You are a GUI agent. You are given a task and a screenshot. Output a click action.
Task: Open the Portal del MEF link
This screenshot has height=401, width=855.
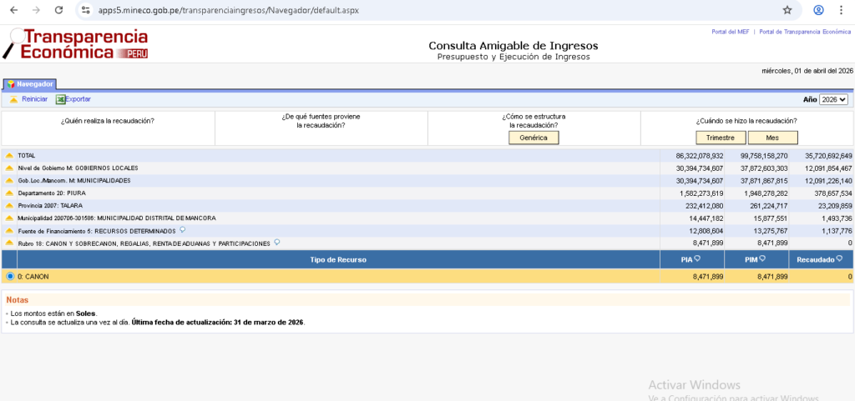tap(730, 32)
